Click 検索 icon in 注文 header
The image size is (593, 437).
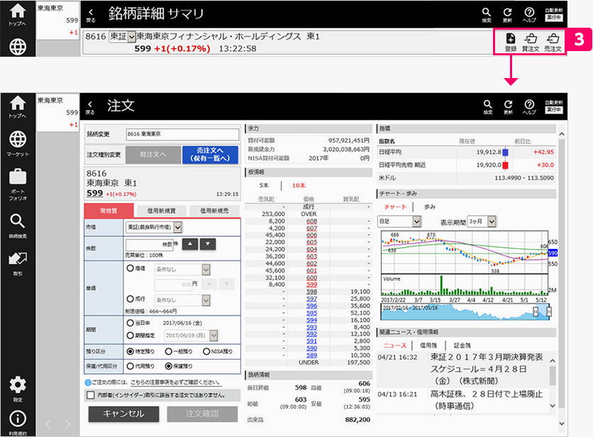click(488, 107)
